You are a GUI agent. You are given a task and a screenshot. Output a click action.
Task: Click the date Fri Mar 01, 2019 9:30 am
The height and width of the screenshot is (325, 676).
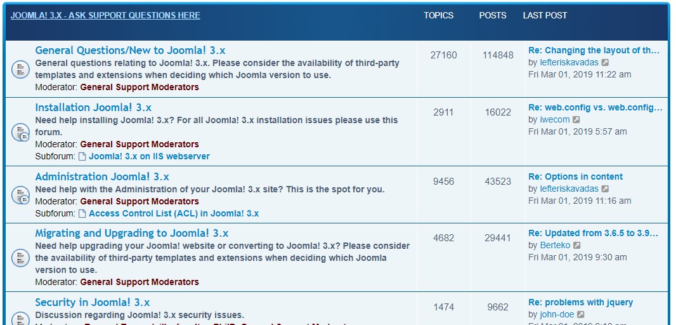coord(578,258)
